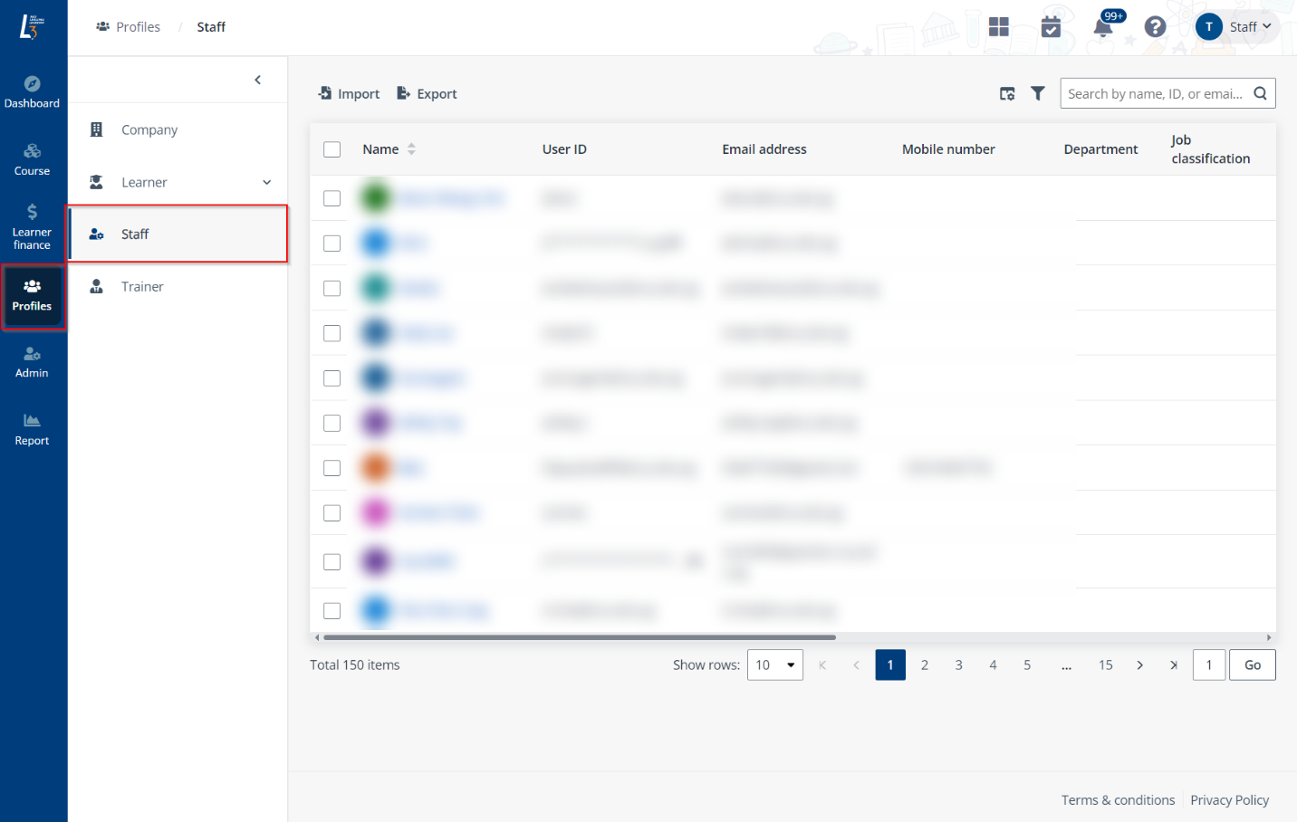Screen dimensions: 1297x822
Task: Toggle the select-all header checkbox
Action: point(332,149)
